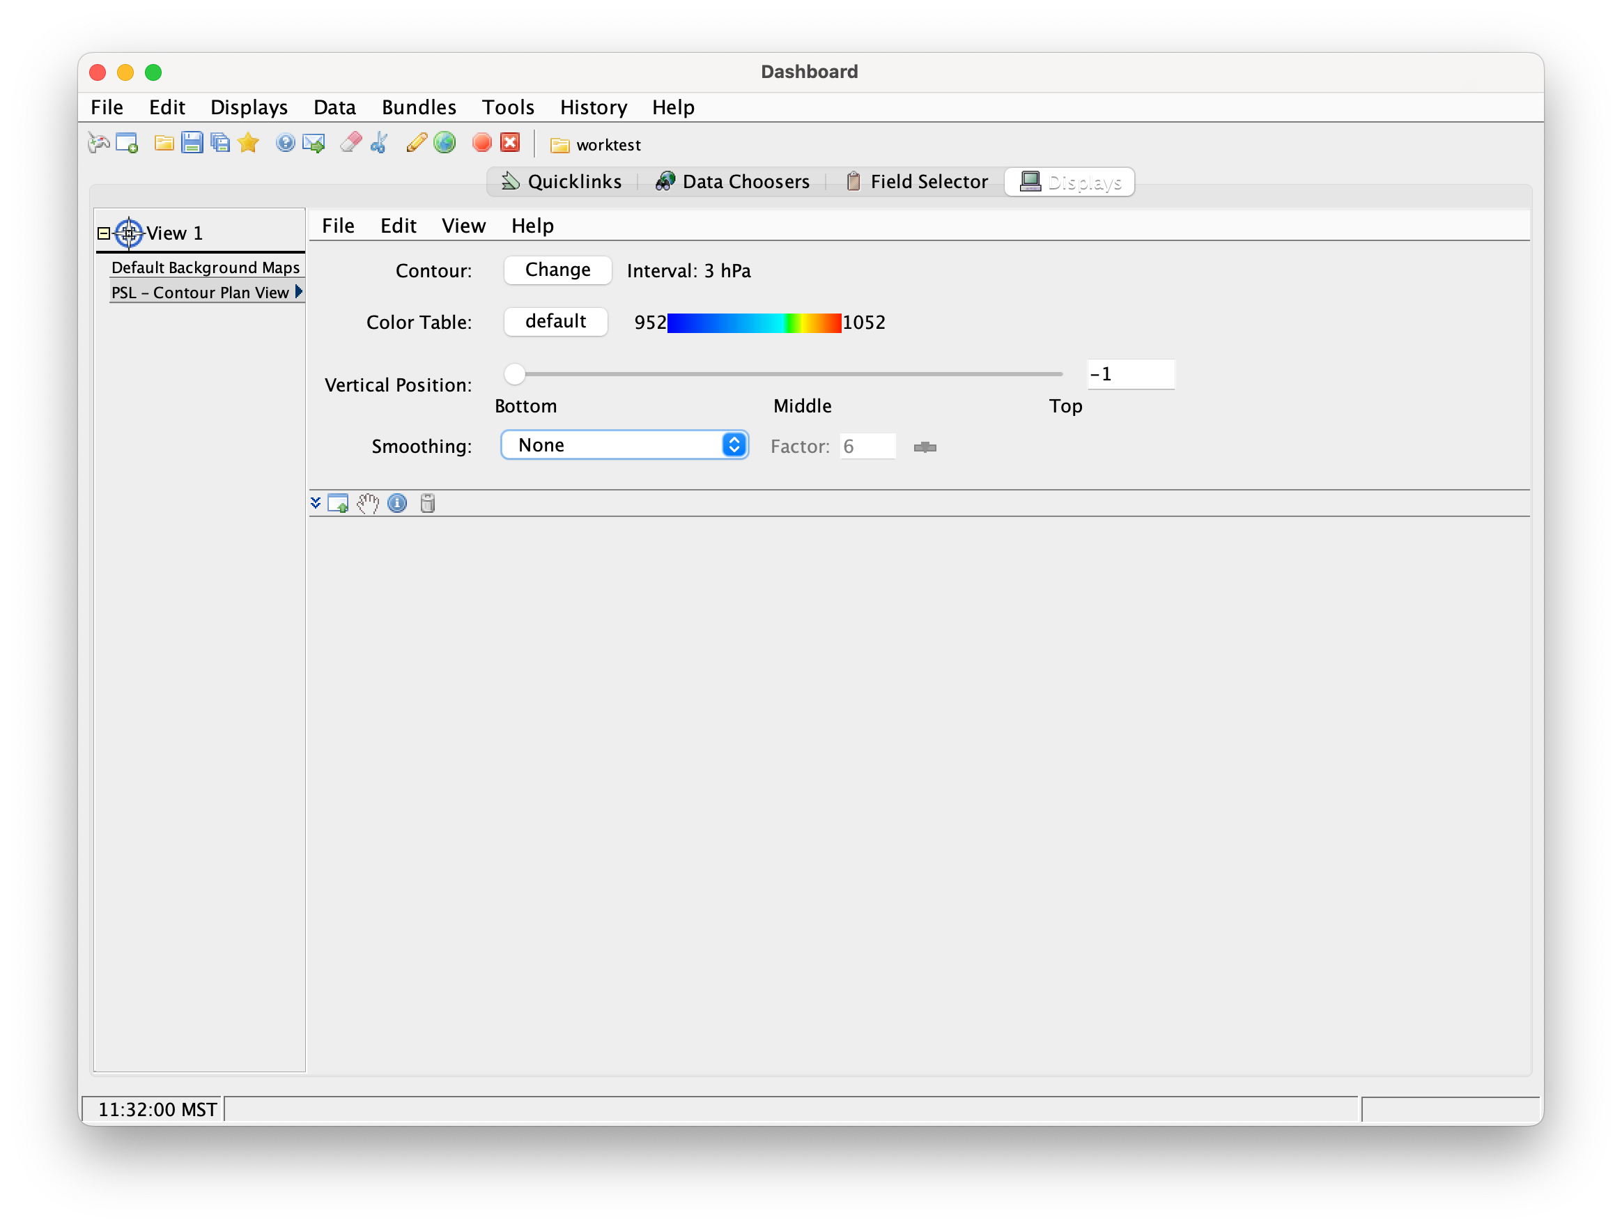1622x1229 pixels.
Task: Click the yellow star favorites icon
Action: pos(249,142)
